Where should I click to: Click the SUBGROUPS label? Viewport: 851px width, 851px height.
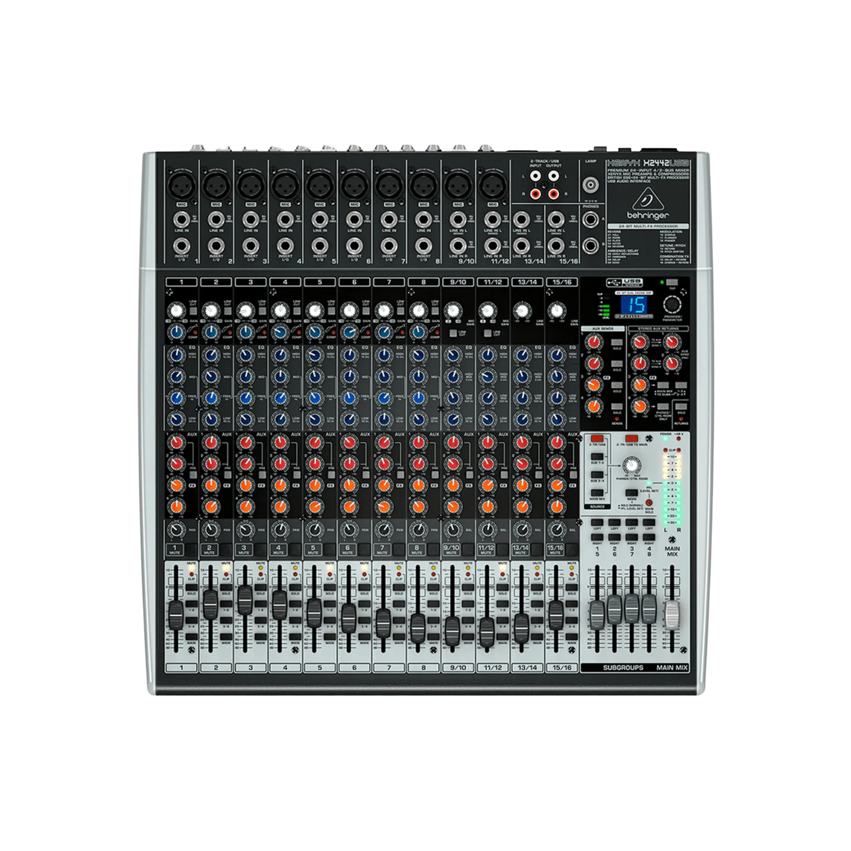pyautogui.click(x=623, y=667)
